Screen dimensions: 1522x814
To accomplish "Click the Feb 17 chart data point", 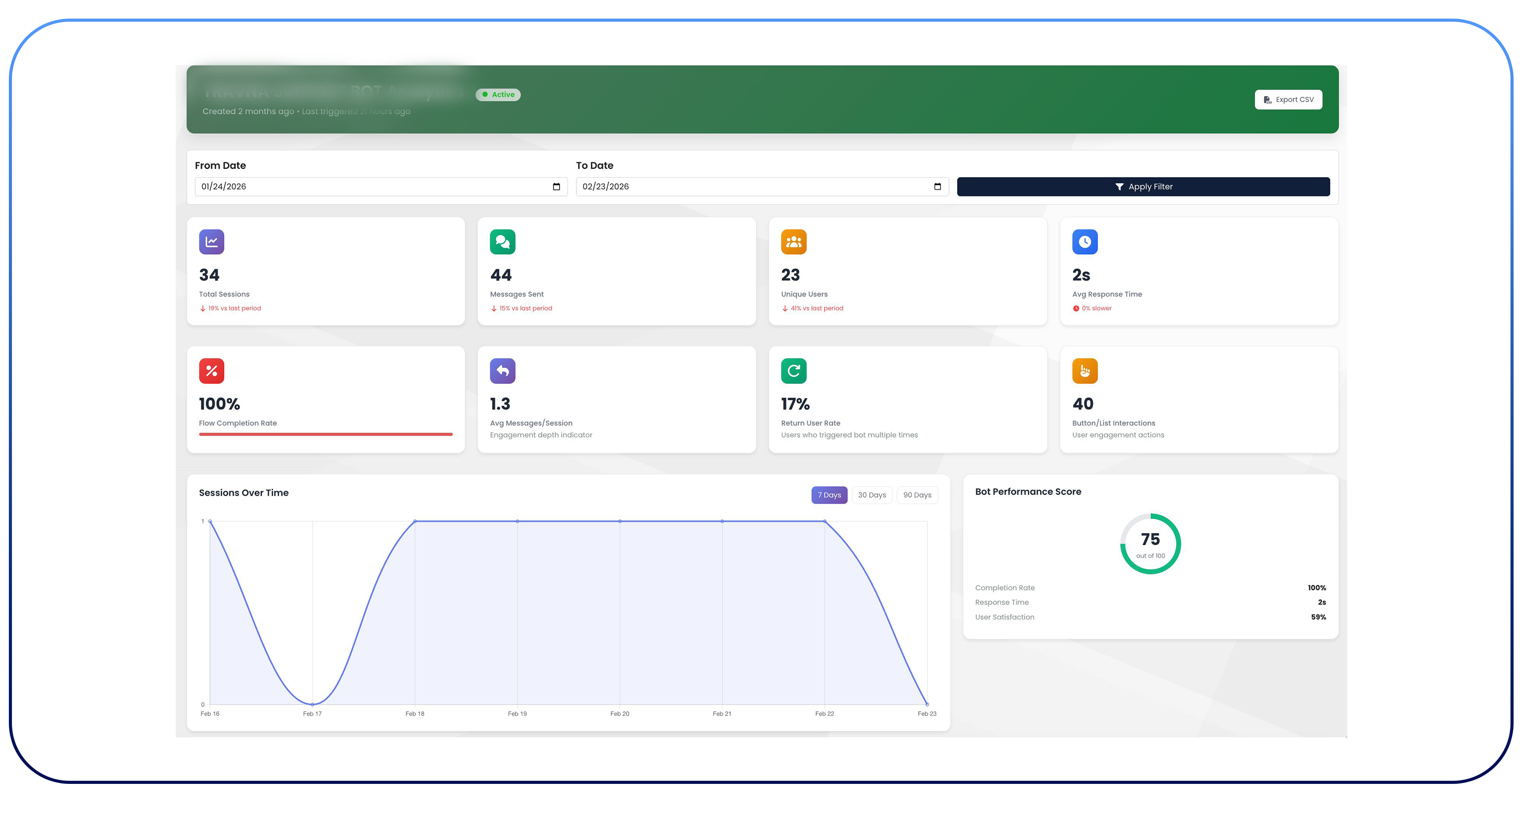I will (x=313, y=704).
